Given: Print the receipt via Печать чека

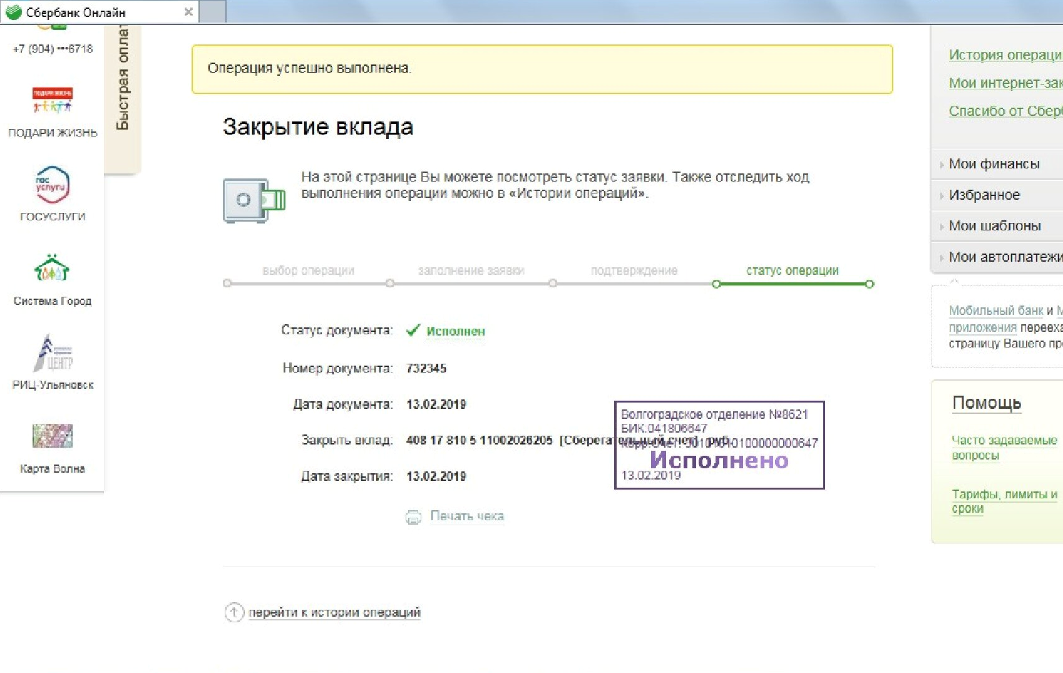Looking at the screenshot, I should [467, 516].
